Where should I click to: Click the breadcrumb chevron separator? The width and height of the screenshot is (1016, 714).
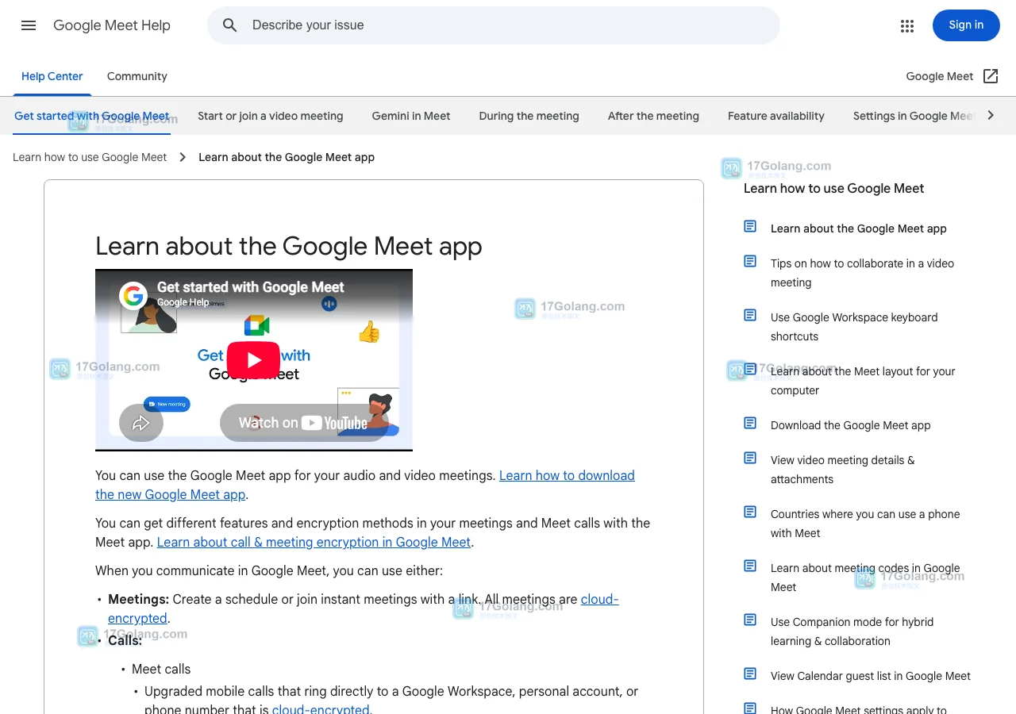click(x=183, y=157)
